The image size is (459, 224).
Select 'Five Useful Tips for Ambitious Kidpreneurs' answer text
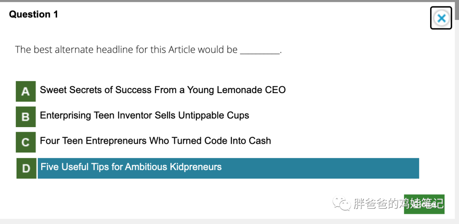pyautogui.click(x=131, y=167)
